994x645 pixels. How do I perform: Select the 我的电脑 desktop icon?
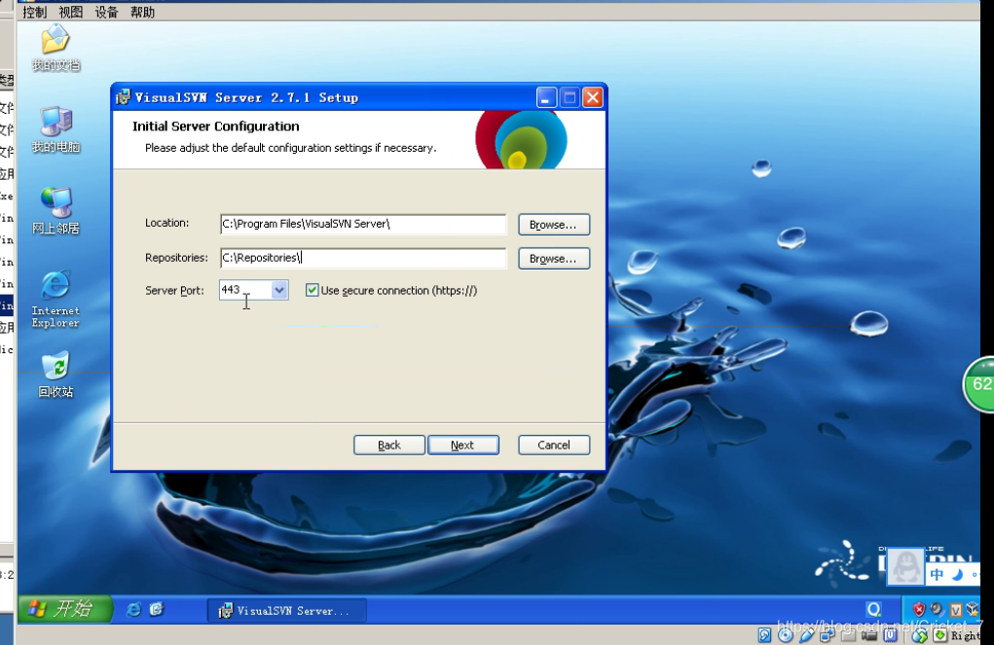[55, 130]
